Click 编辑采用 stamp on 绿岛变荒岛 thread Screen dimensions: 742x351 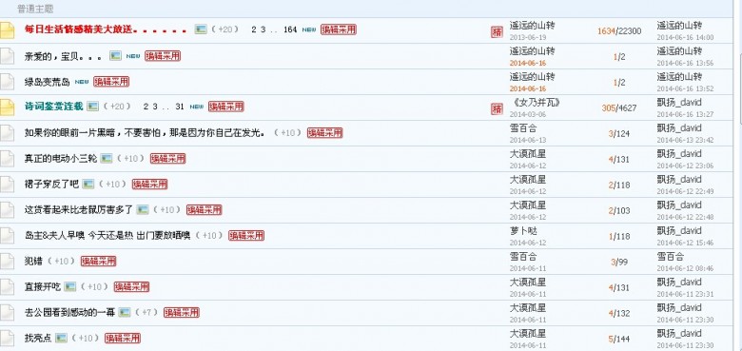pyautogui.click(x=111, y=82)
